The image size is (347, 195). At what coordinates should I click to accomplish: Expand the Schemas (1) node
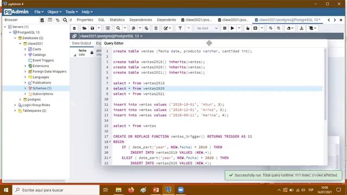click(x=25, y=88)
